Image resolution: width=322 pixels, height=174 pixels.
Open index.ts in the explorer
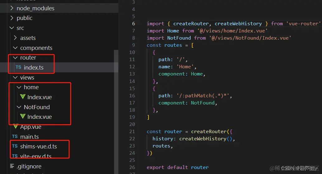[34, 67]
